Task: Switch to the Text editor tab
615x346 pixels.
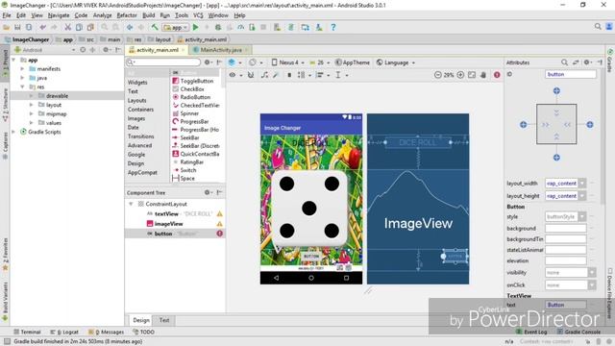Action: 164,320
